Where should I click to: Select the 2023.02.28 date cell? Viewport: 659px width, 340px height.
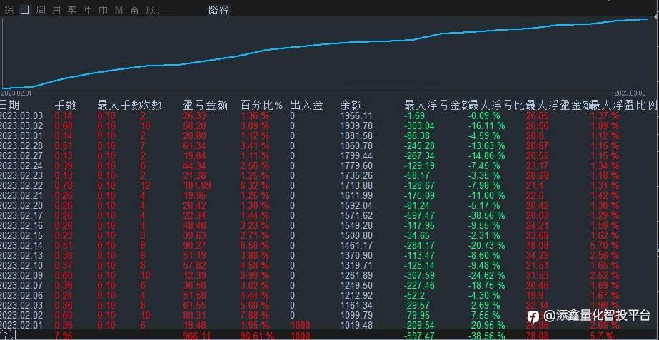pyautogui.click(x=21, y=145)
